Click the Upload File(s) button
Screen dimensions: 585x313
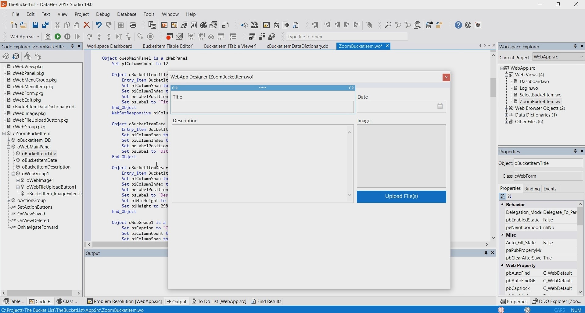[401, 197]
